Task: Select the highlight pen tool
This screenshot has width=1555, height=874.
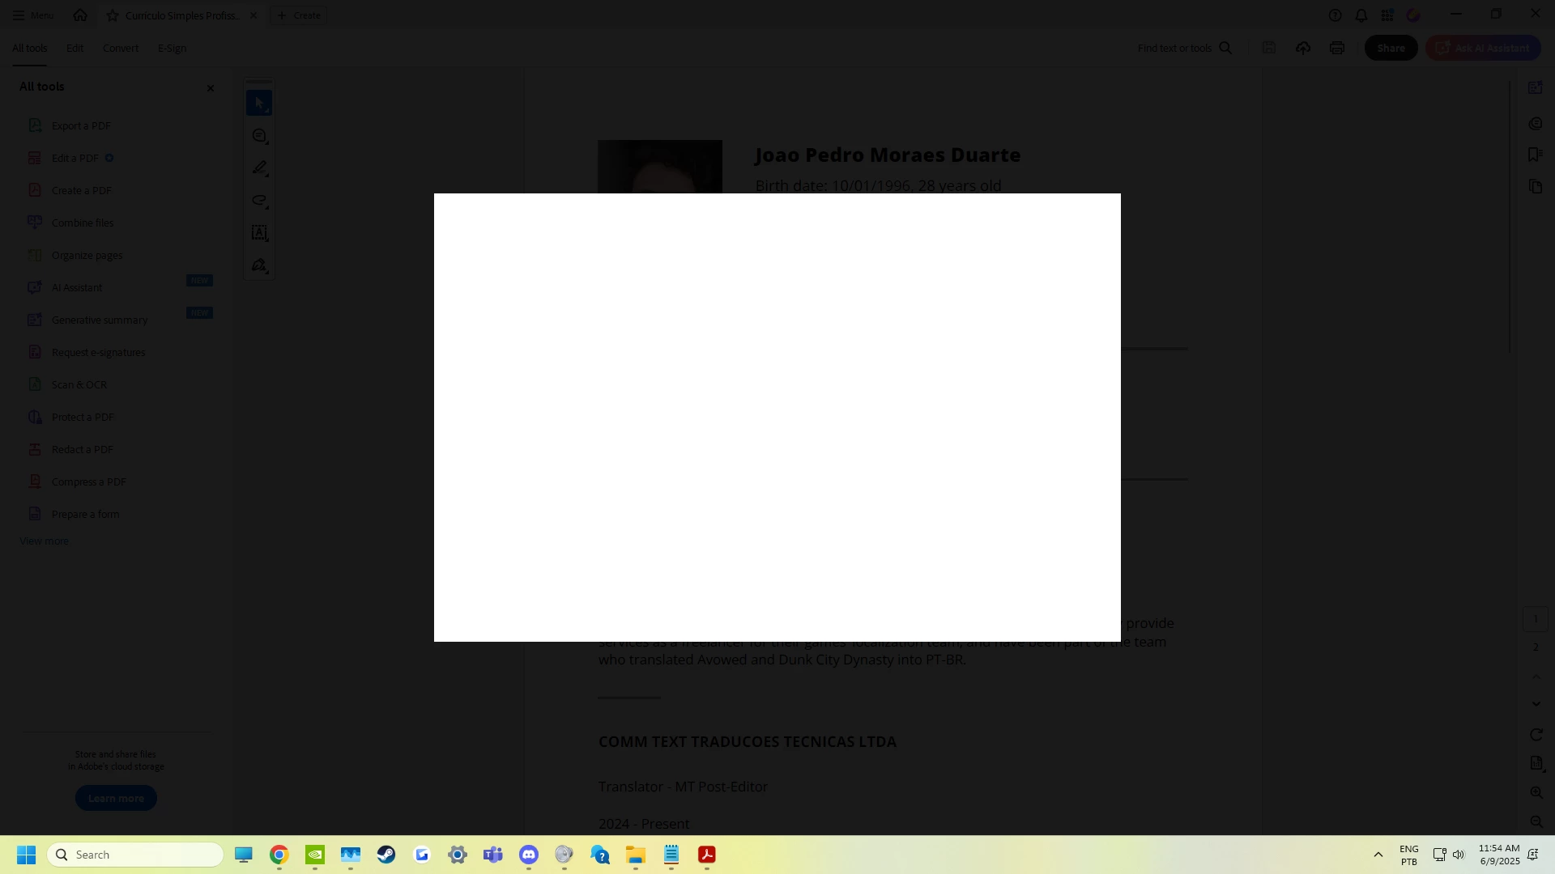Action: (x=259, y=168)
